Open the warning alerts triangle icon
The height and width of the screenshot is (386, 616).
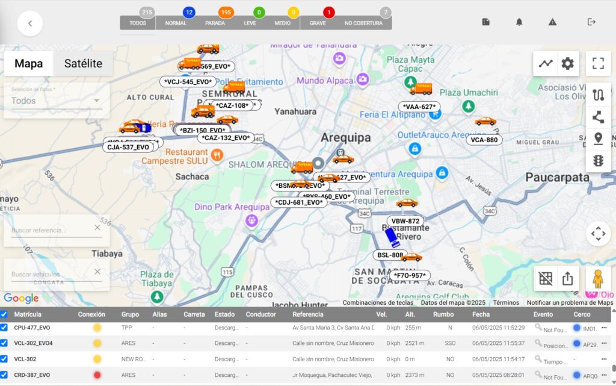tap(552, 22)
